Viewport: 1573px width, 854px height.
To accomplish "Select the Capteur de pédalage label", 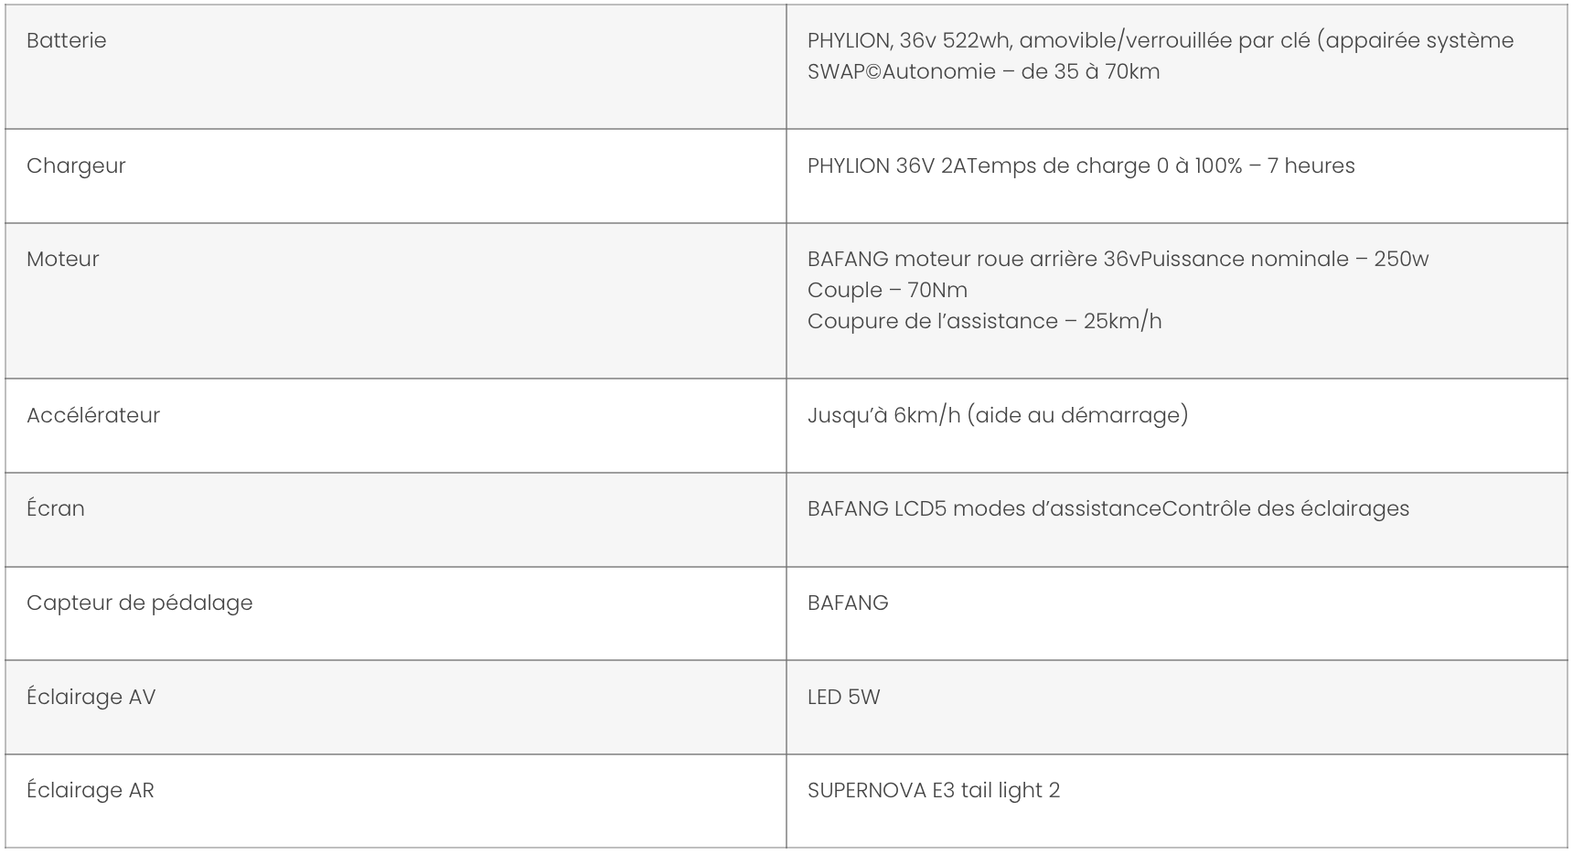I will (139, 603).
